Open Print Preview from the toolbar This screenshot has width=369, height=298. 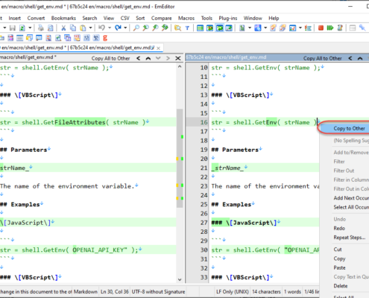click(x=51, y=28)
